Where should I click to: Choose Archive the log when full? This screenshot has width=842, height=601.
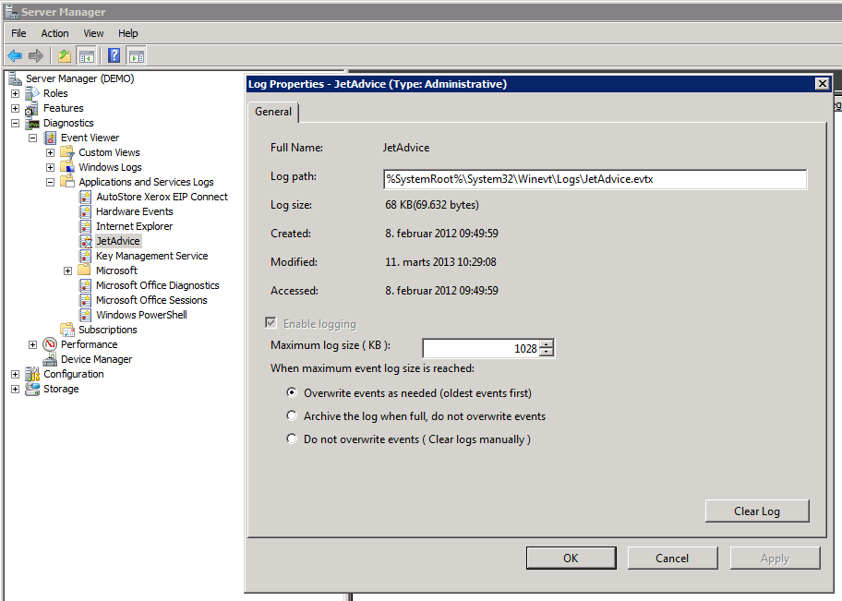pyautogui.click(x=292, y=416)
